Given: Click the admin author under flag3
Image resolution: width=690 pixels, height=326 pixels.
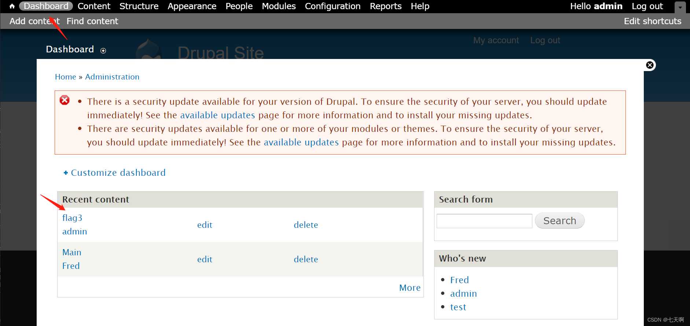Looking at the screenshot, I should tap(74, 231).
